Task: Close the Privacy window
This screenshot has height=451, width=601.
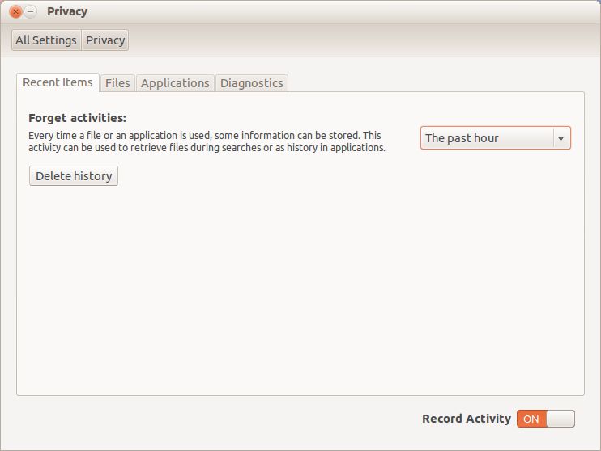Action: click(15, 12)
